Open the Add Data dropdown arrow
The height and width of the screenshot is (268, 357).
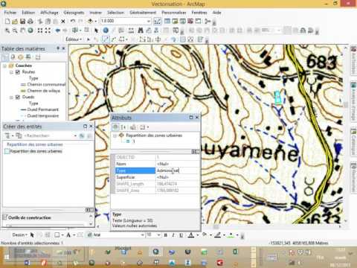[x=95, y=22]
